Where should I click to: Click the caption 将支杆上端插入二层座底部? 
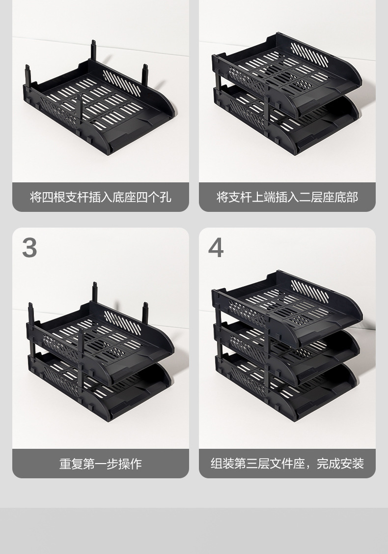click(x=287, y=197)
